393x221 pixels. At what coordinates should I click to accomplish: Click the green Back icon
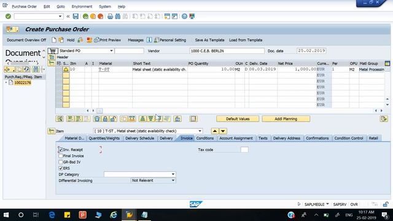(85, 17)
